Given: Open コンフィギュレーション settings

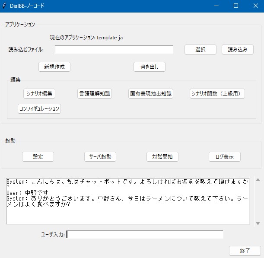Looking at the screenshot, I should coord(39,108).
